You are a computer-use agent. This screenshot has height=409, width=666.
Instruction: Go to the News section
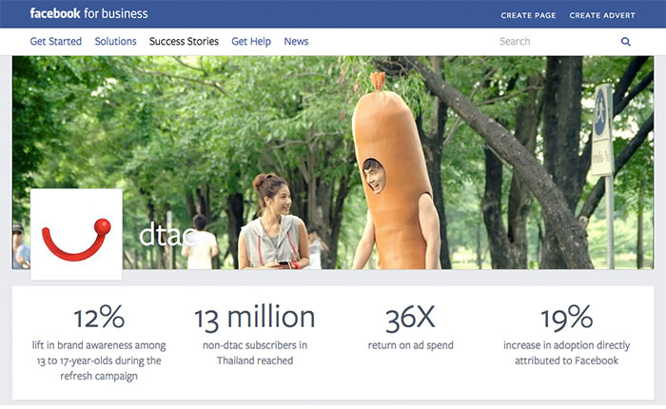(296, 41)
